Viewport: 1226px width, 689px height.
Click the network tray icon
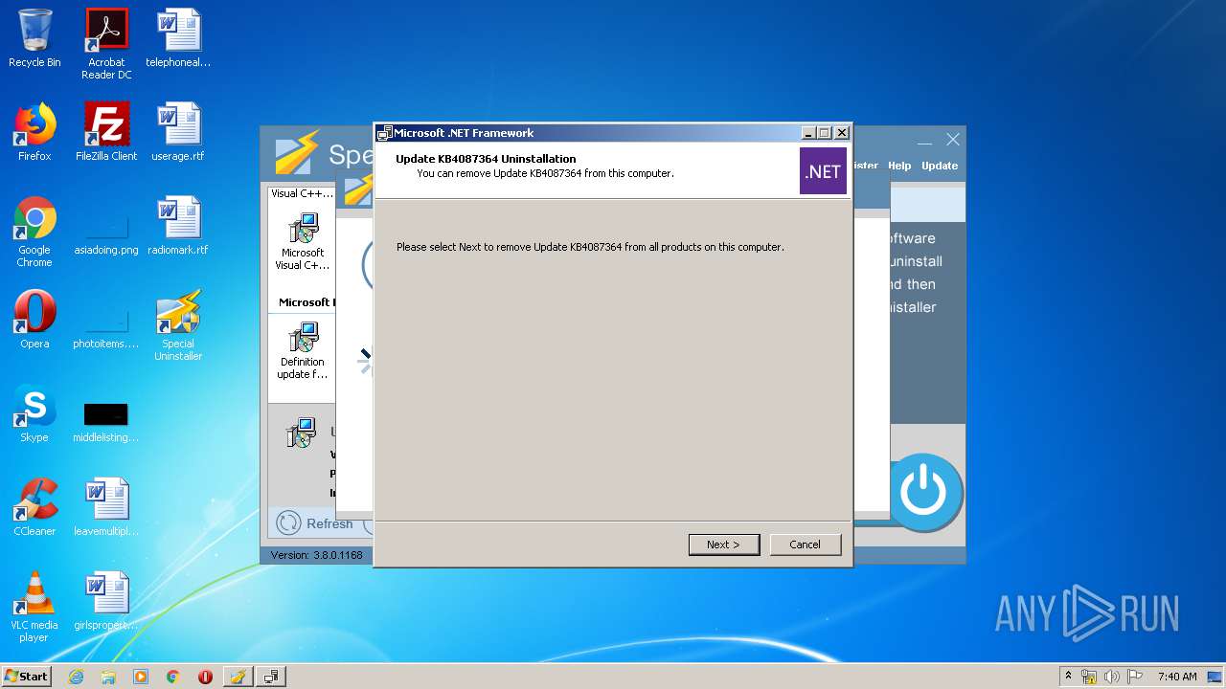[1089, 677]
